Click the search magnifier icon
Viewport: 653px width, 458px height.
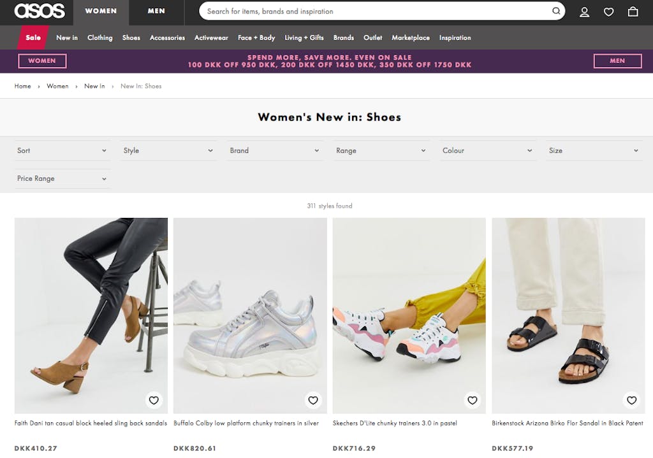556,11
